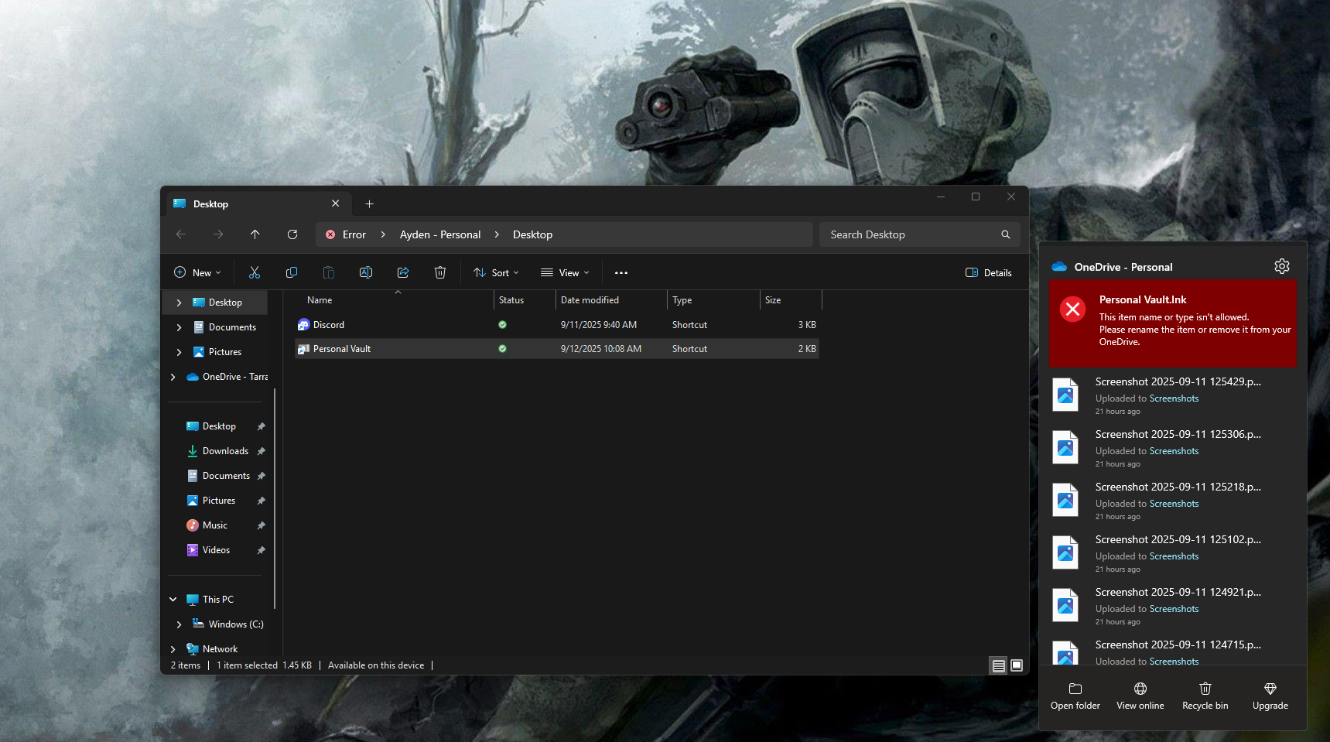The image size is (1330, 742).
Task: Open the New dropdown menu
Action: (x=197, y=272)
